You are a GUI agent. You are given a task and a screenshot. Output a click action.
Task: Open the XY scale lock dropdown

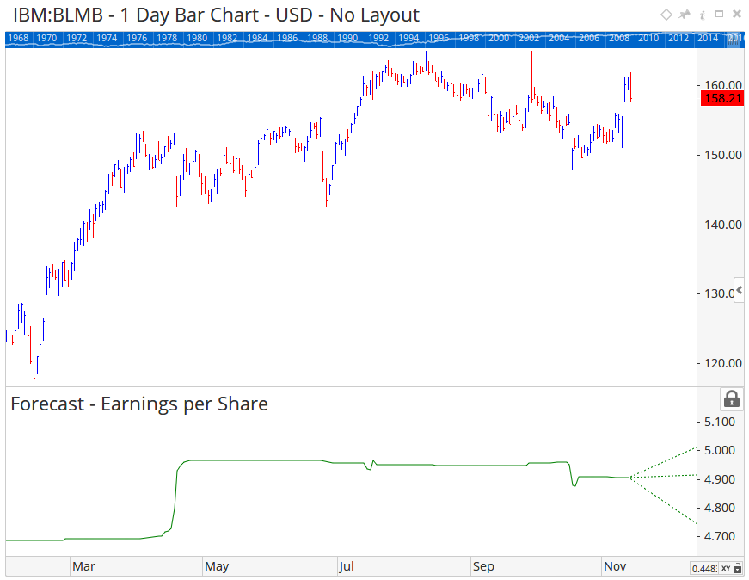tap(731, 568)
